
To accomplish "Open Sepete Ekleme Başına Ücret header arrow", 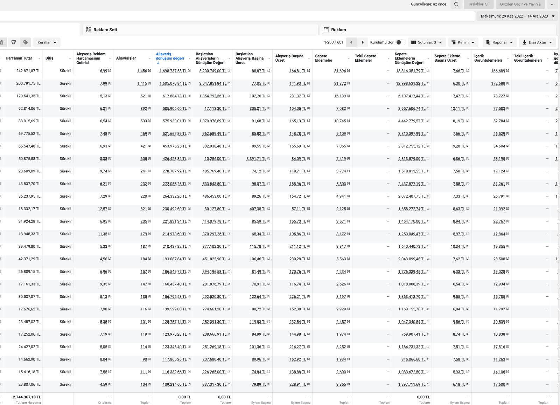I will click(x=468, y=59).
